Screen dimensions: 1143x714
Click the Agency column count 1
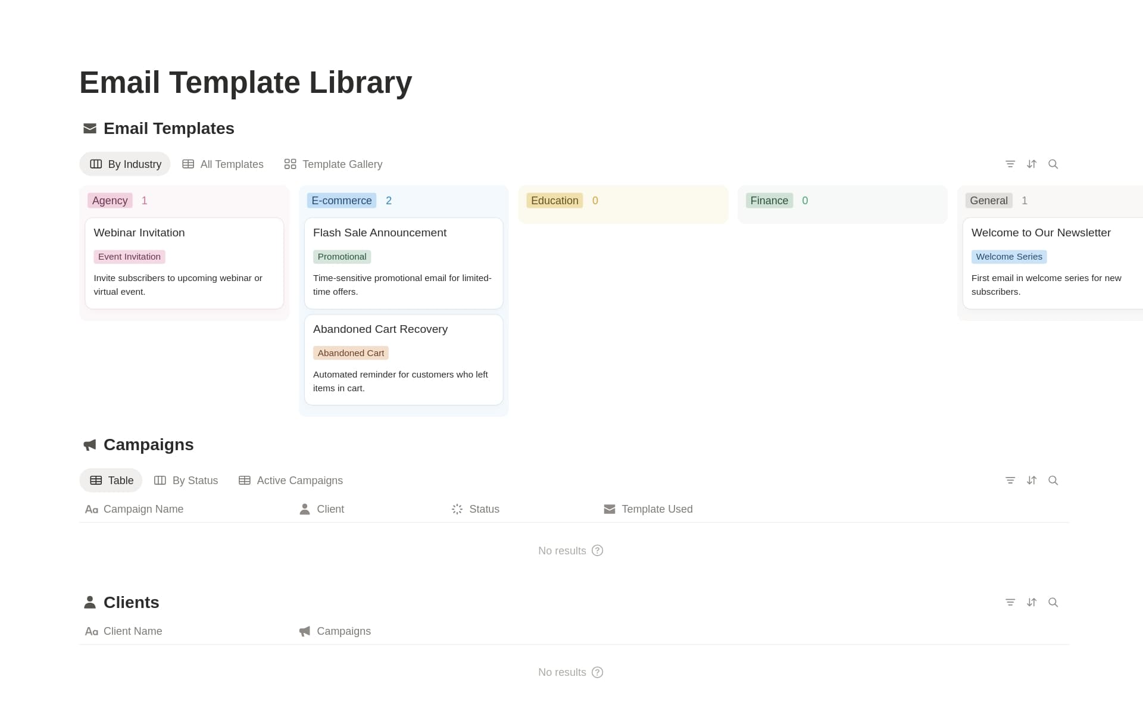[x=144, y=201]
